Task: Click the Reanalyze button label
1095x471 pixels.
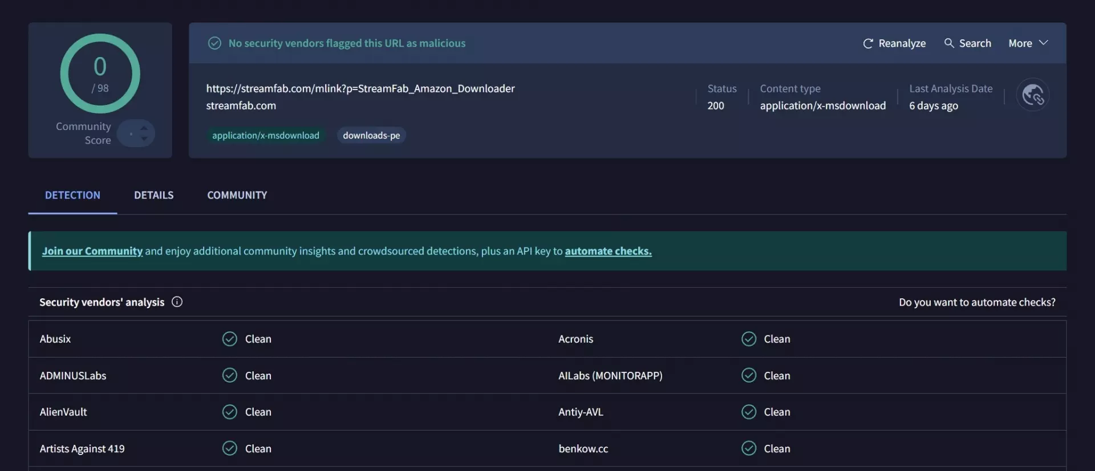Action: pyautogui.click(x=902, y=43)
